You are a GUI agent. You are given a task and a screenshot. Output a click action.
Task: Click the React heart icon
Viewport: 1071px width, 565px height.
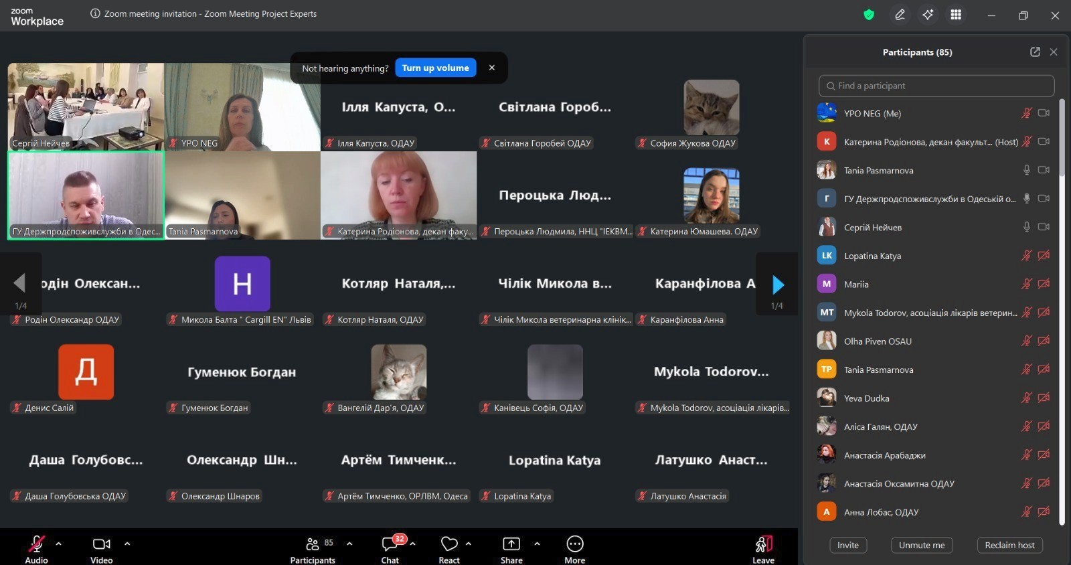coord(449,544)
